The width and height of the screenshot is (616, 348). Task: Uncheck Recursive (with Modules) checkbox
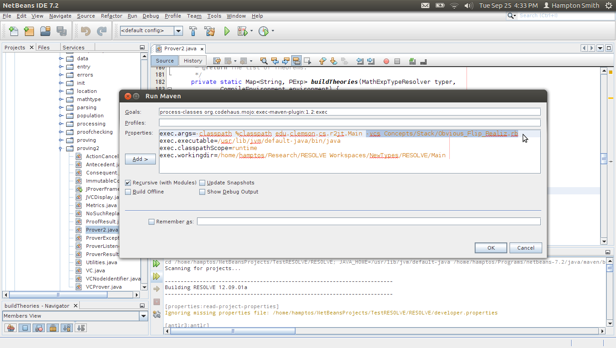tap(128, 183)
